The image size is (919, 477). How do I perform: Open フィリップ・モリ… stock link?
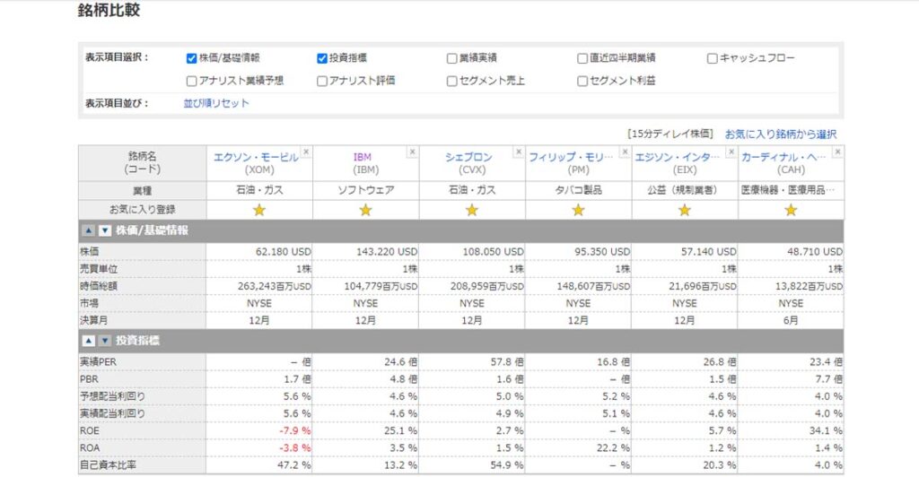coord(571,157)
